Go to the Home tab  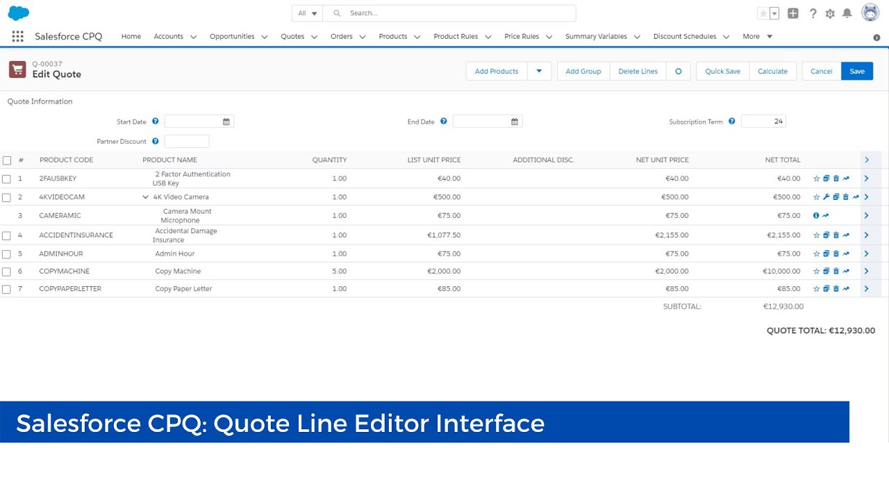tap(131, 36)
